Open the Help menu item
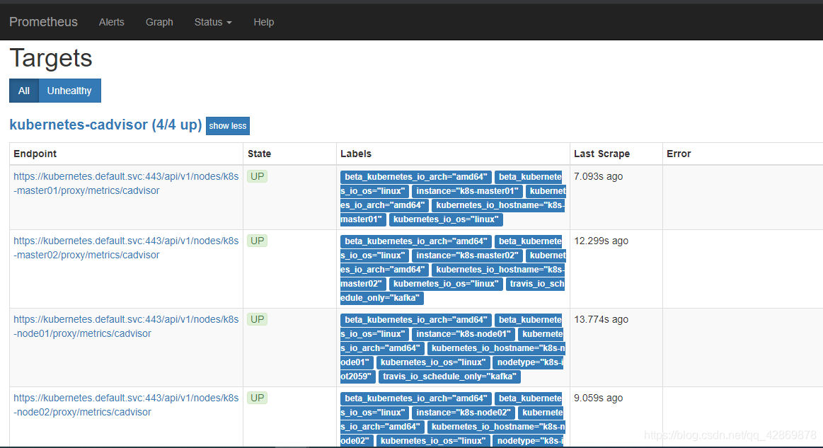The image size is (823, 448). coord(264,22)
